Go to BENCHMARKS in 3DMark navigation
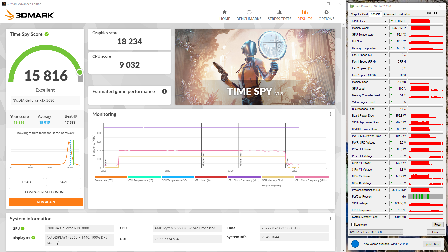The height and width of the screenshot is (252, 448). [249, 15]
